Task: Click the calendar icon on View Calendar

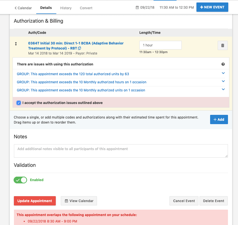Action: [x=66, y=201]
